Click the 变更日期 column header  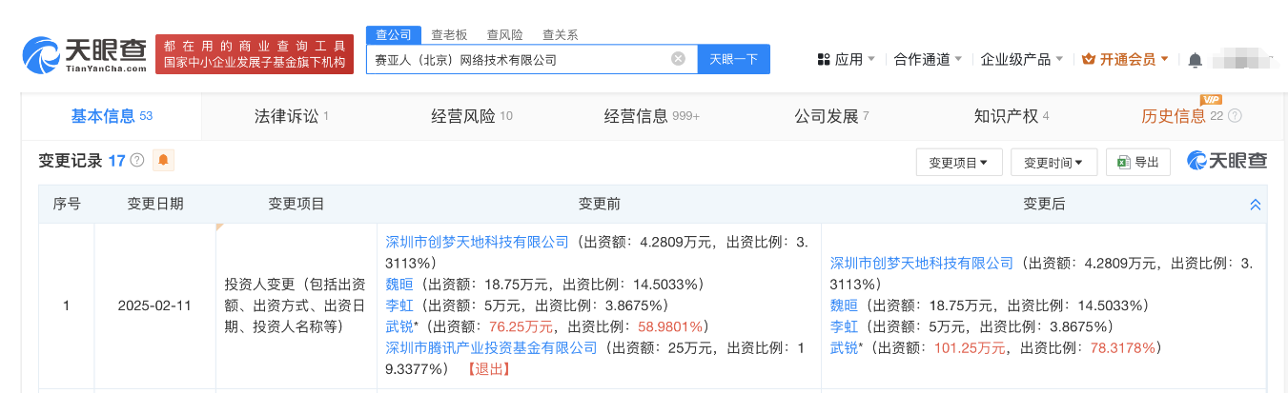155,204
